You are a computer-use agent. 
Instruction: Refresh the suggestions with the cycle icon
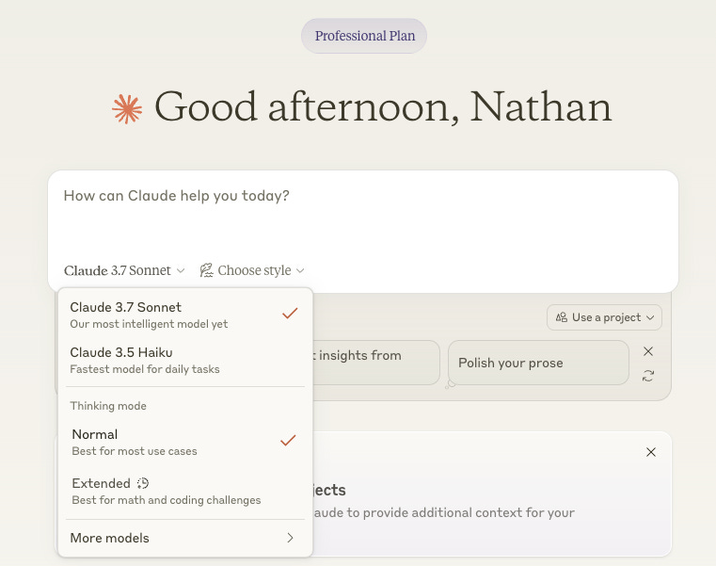click(647, 376)
